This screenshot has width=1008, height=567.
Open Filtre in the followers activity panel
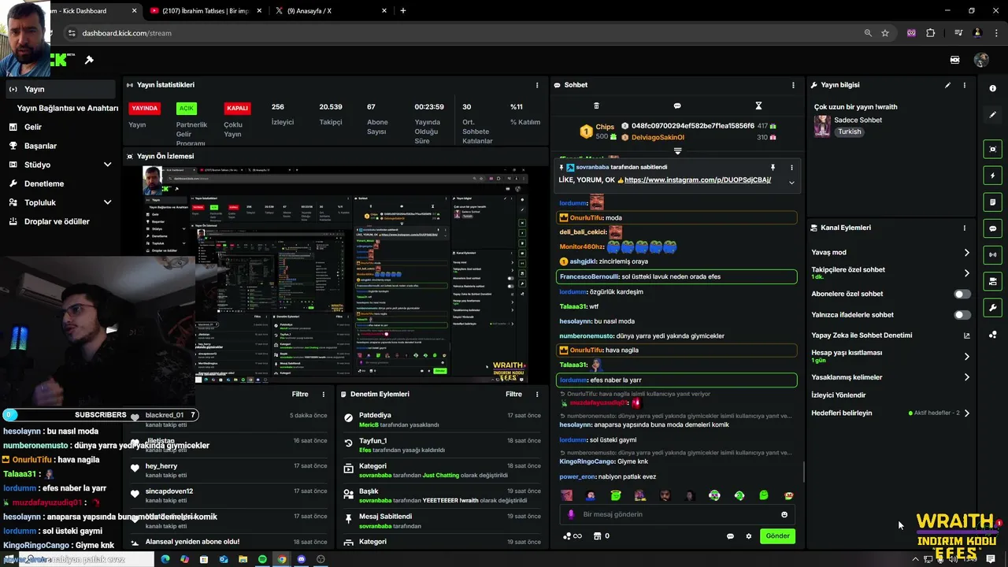(300, 394)
